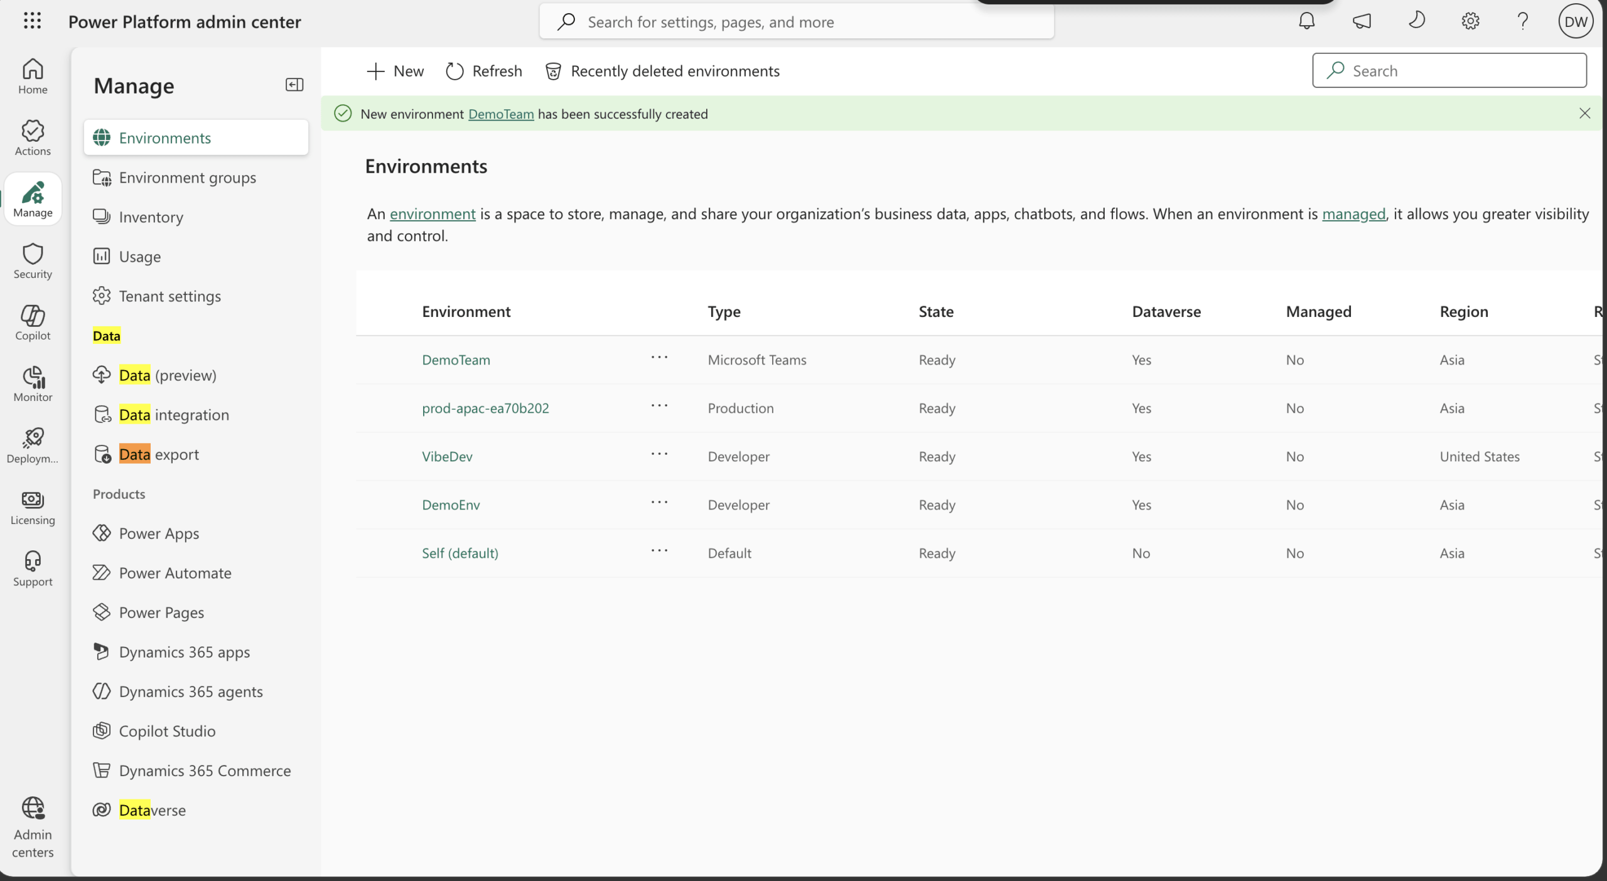Screen dimensions: 1607x881
Task: Open more options for DemoEnv row
Action: (659, 503)
